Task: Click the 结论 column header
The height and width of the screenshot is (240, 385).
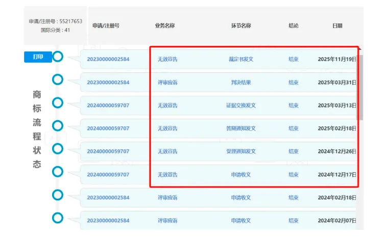Action: [x=294, y=26]
